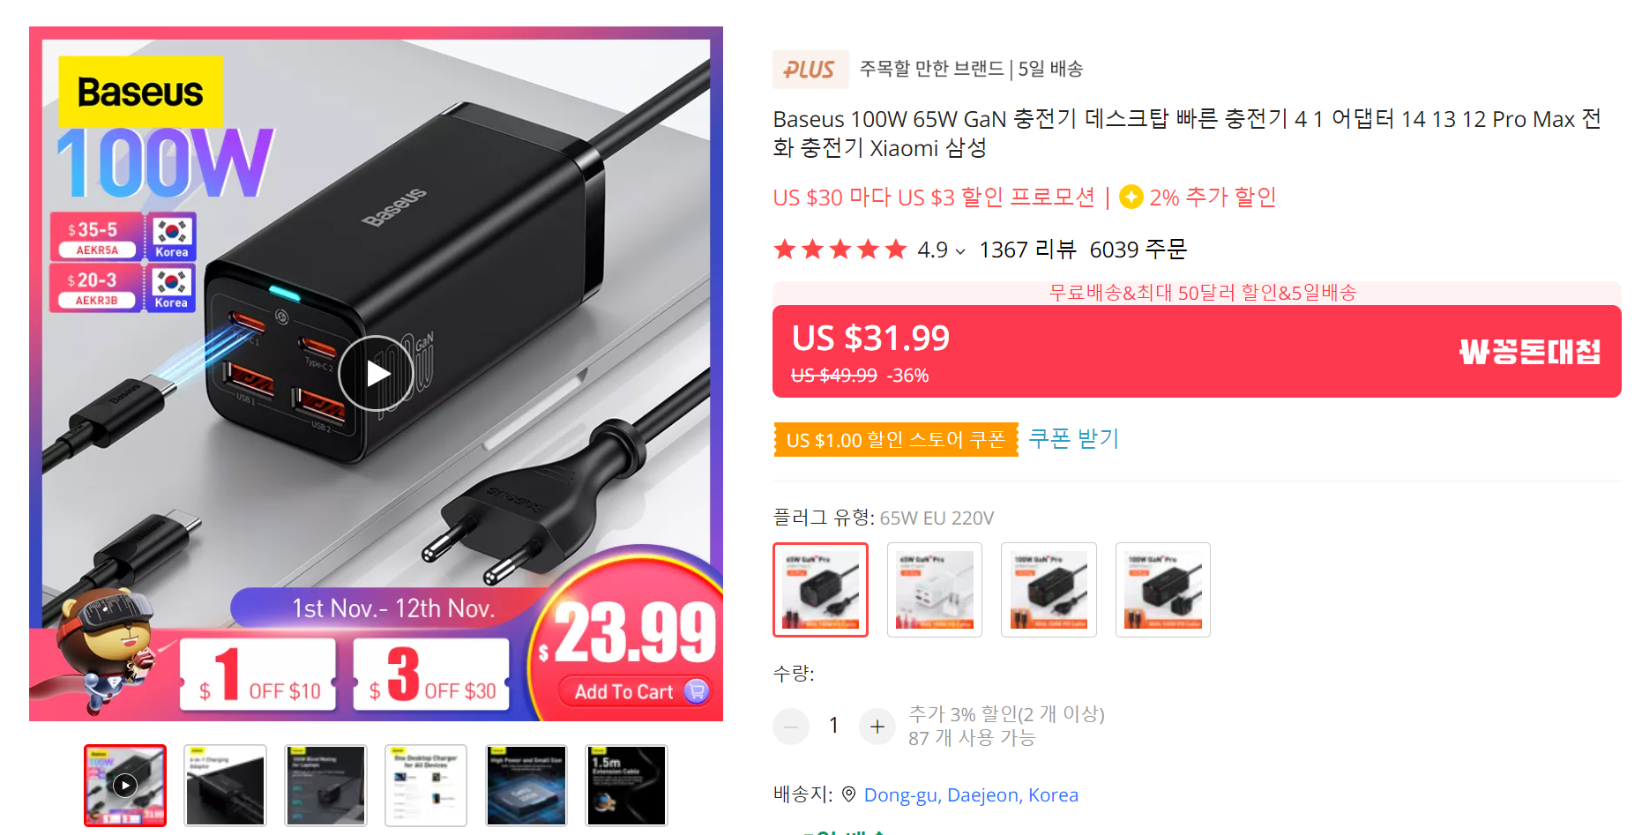The height and width of the screenshot is (835, 1642).
Task: Click the US $30 마다 US $3 promotion text
Action: click(x=934, y=197)
